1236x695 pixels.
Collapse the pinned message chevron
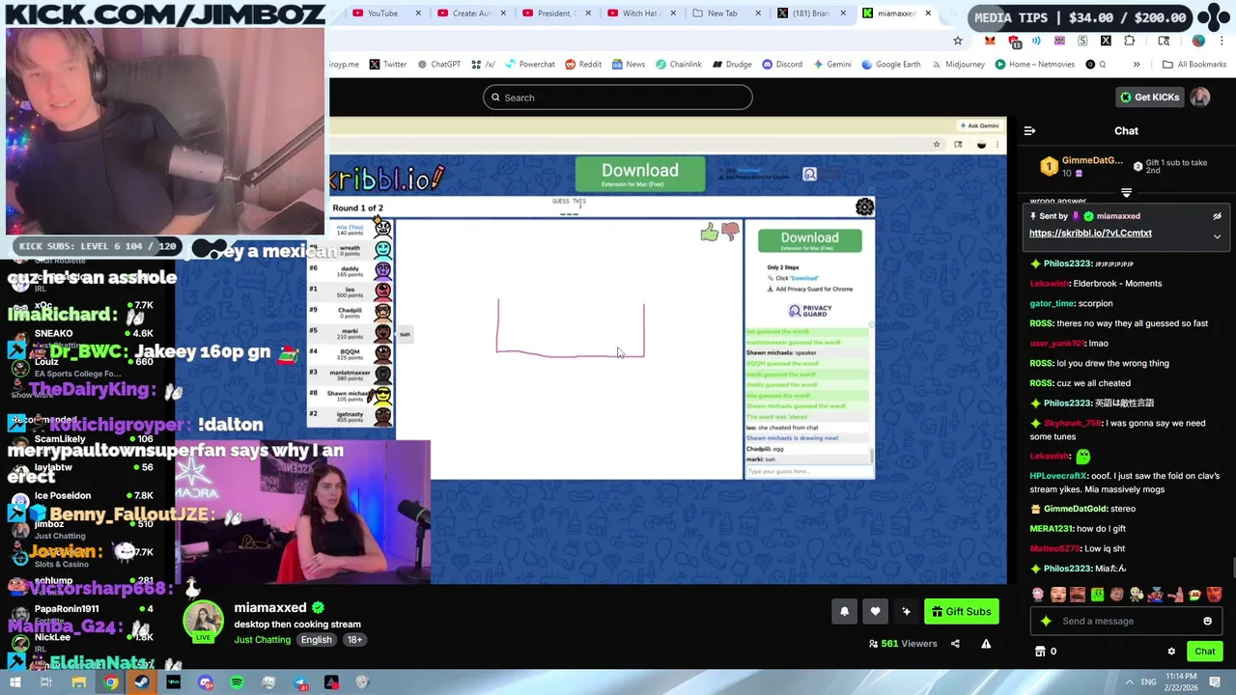point(1217,236)
